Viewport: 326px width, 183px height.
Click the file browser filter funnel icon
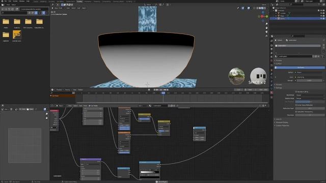click(x=44, y=13)
